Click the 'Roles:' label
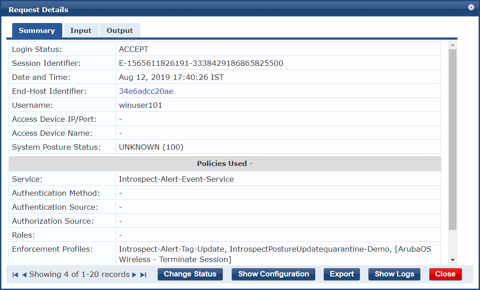This screenshot has height=290, width=480. [x=23, y=235]
